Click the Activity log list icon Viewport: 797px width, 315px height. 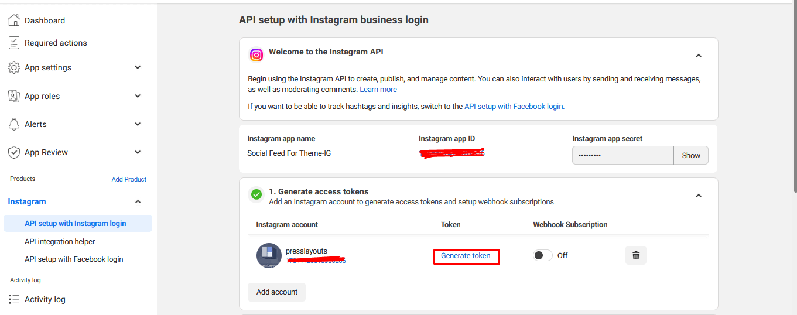pyautogui.click(x=14, y=299)
